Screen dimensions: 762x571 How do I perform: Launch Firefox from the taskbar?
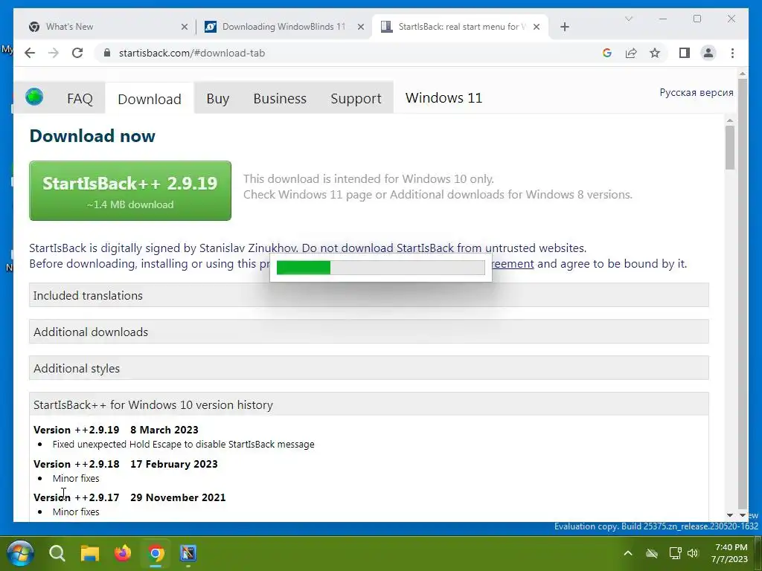pyautogui.click(x=123, y=553)
